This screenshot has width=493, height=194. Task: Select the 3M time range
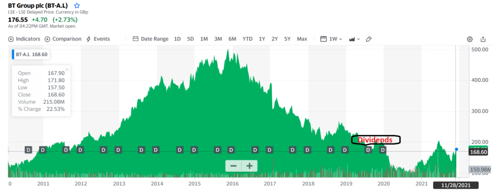pos(218,39)
